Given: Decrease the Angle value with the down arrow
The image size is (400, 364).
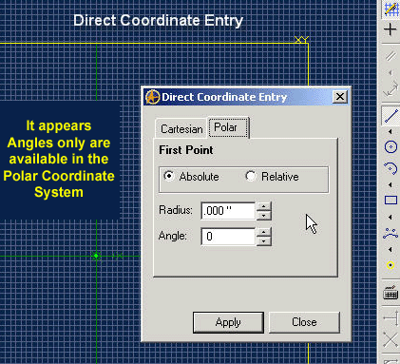Looking at the screenshot, I should (x=264, y=241).
